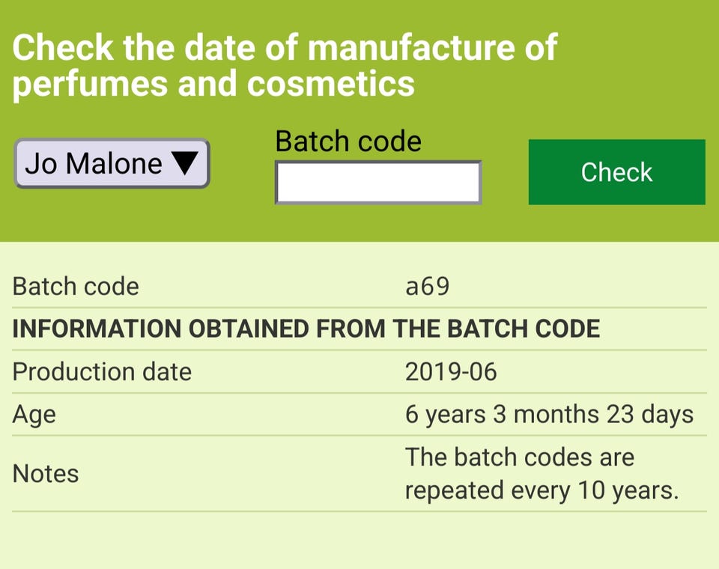This screenshot has width=719, height=569.
Task: Click the Batch code label above the input
Action: [348, 141]
